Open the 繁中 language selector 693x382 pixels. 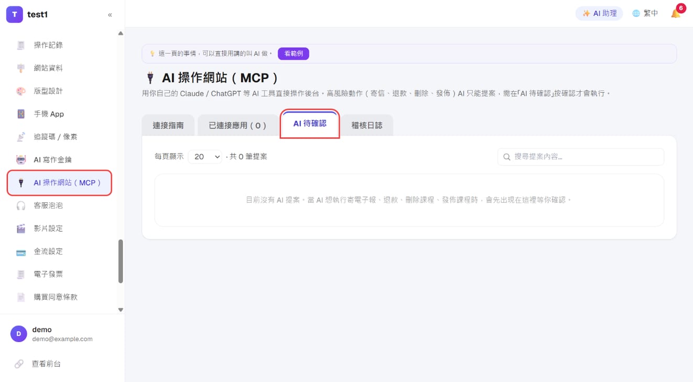645,14
